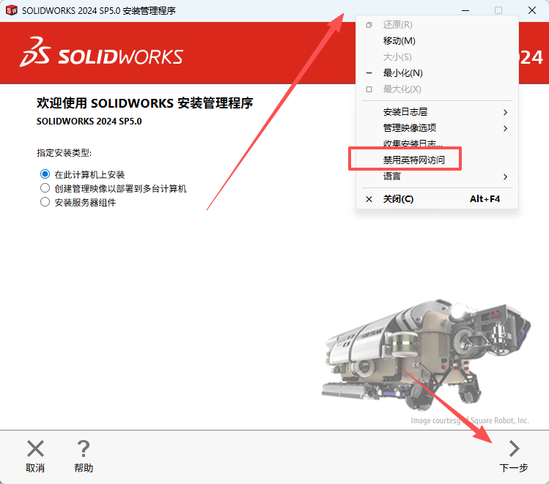
Task: Select the greyed 还原(R) menu entry
Action: tap(437, 25)
